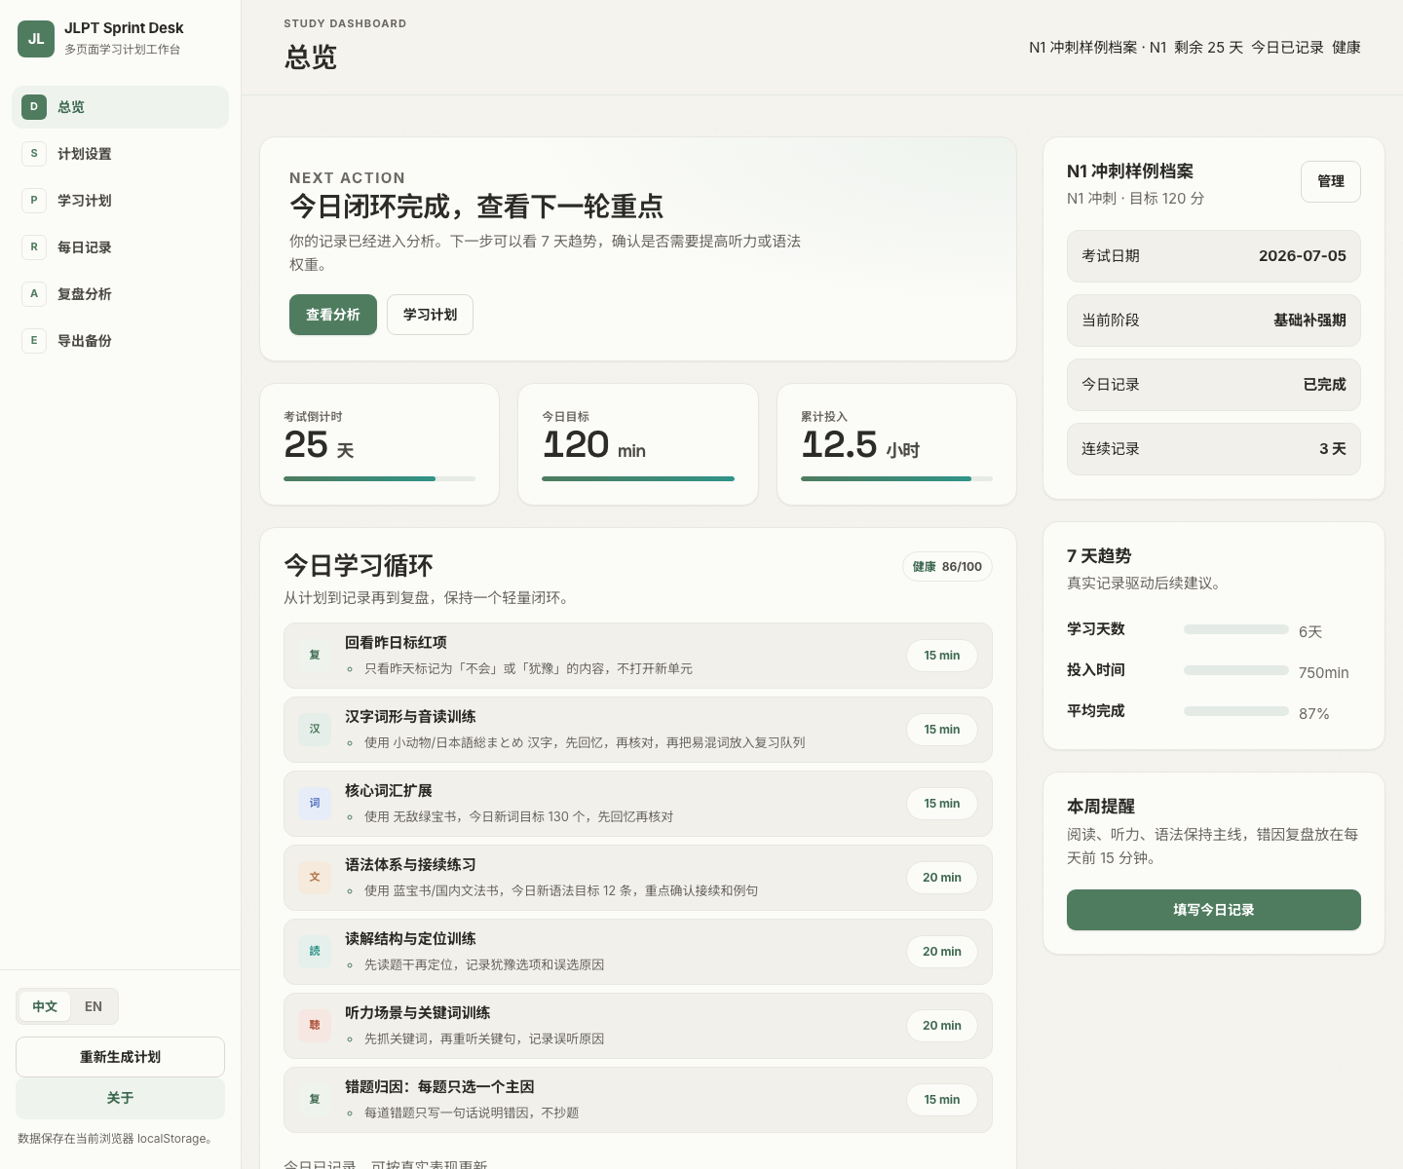Click the R icon for 每日记录

[34, 247]
